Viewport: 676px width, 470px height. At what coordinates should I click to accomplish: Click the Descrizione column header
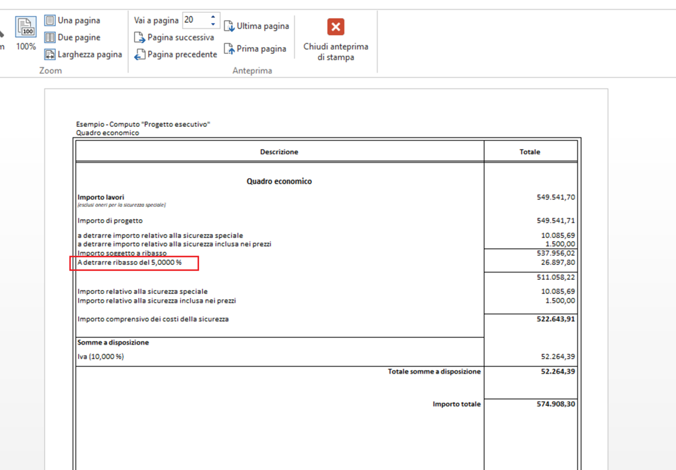tap(279, 152)
